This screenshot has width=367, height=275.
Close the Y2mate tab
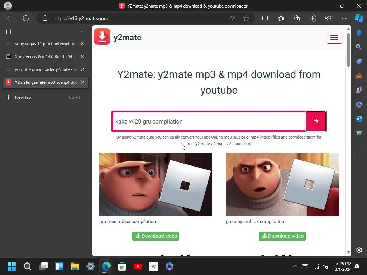[x=83, y=82]
